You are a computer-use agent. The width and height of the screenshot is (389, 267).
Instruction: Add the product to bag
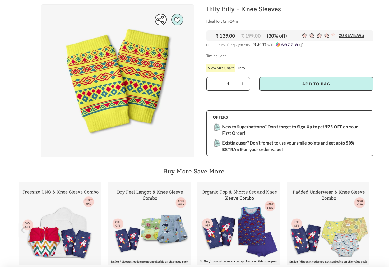click(316, 84)
